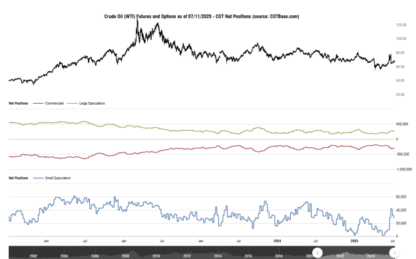Click the Crude Oil (WTI) chart title
The height and width of the screenshot is (259, 416).
202,17
